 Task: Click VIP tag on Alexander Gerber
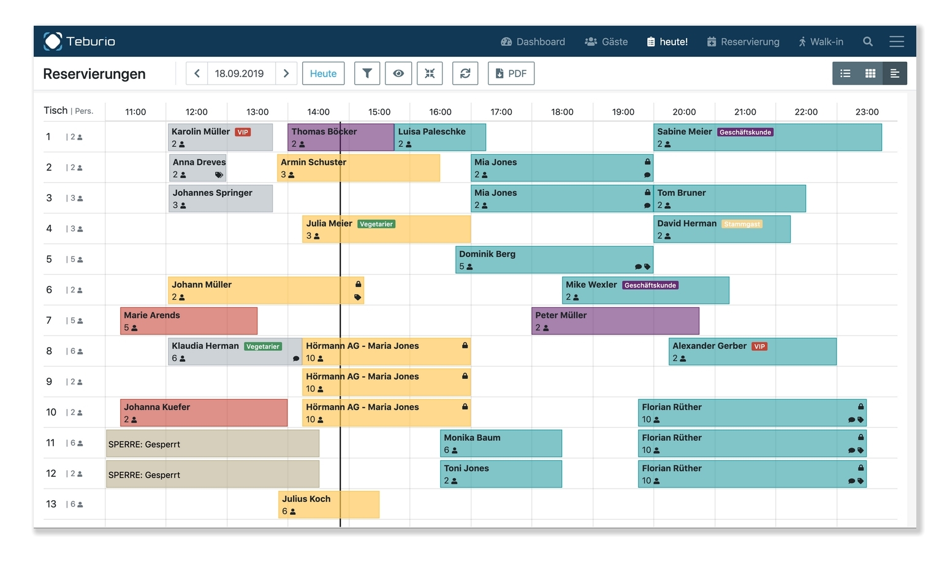(759, 347)
